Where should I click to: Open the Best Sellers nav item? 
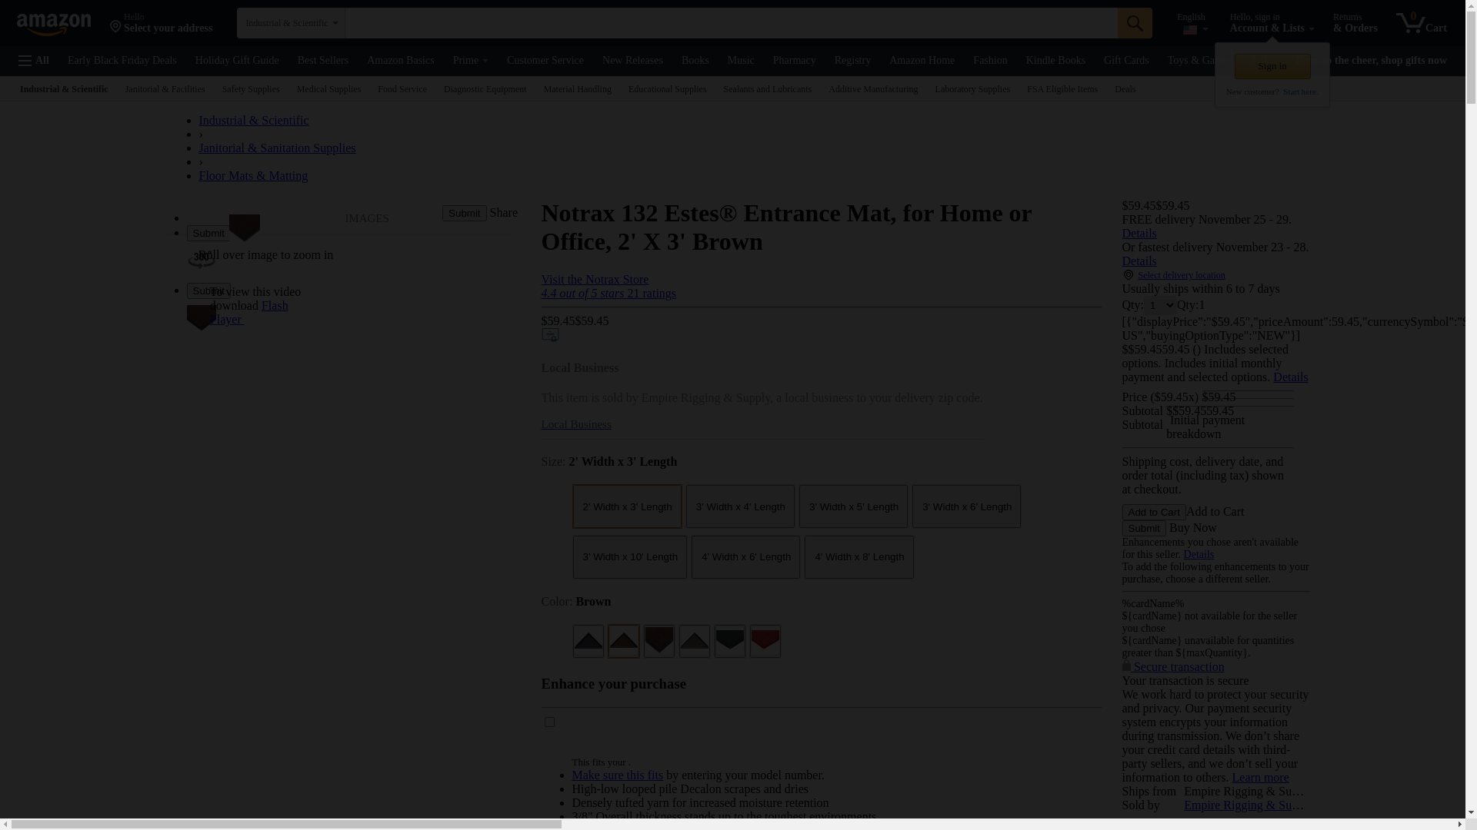tap(322, 60)
